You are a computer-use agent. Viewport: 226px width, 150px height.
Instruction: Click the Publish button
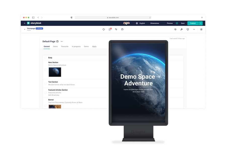(x=193, y=23)
